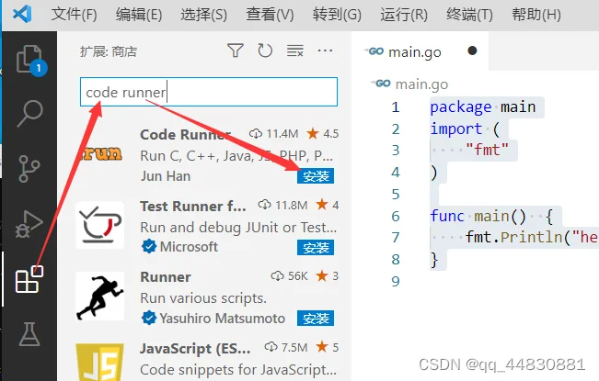Click publisher name Yasuhiro Matsumoto
Image resolution: width=599 pixels, height=381 pixels.
[223, 319]
